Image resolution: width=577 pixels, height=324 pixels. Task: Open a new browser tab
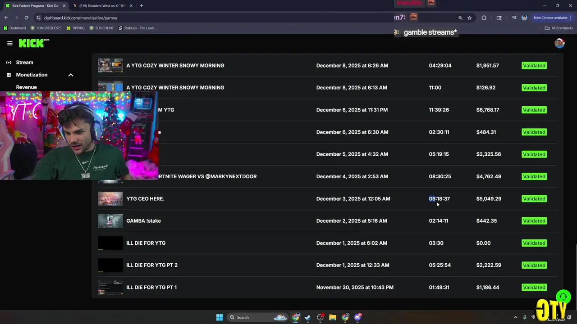142,6
